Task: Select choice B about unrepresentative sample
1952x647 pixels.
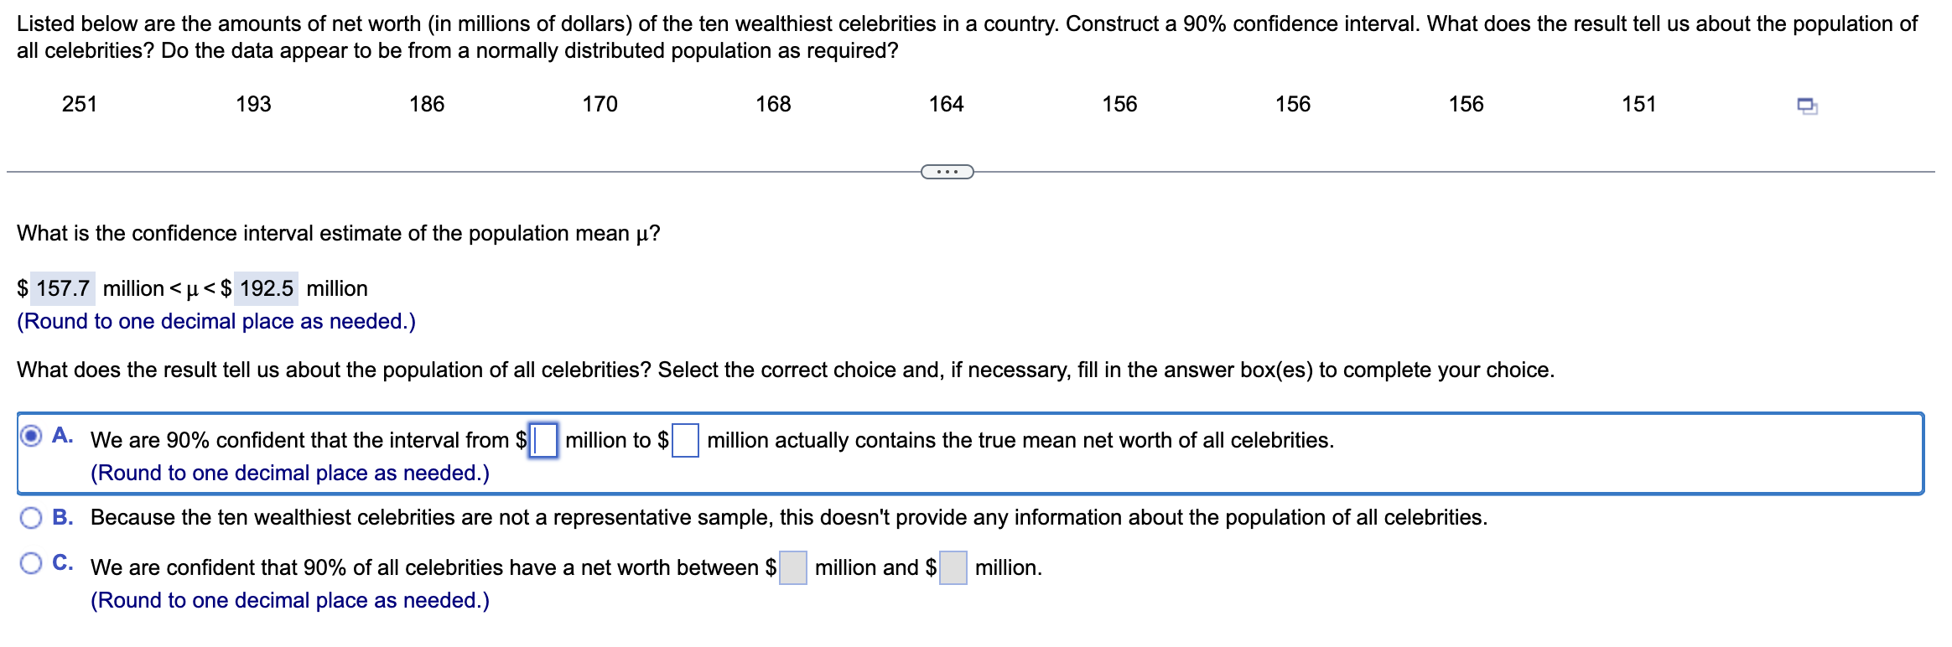Action: coord(31,518)
